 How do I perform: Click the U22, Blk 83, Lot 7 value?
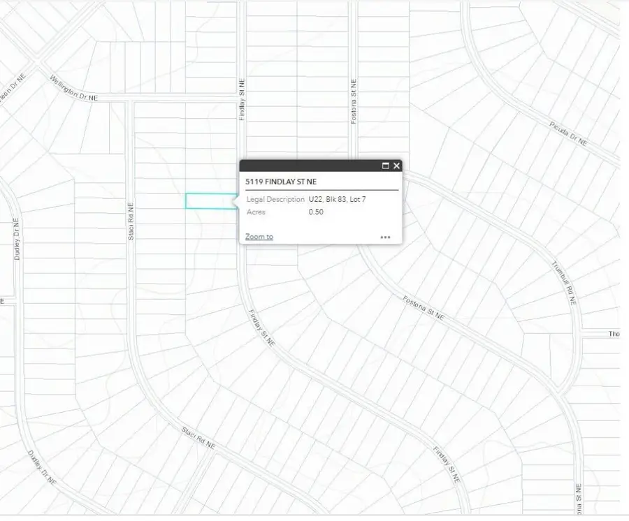(x=338, y=200)
